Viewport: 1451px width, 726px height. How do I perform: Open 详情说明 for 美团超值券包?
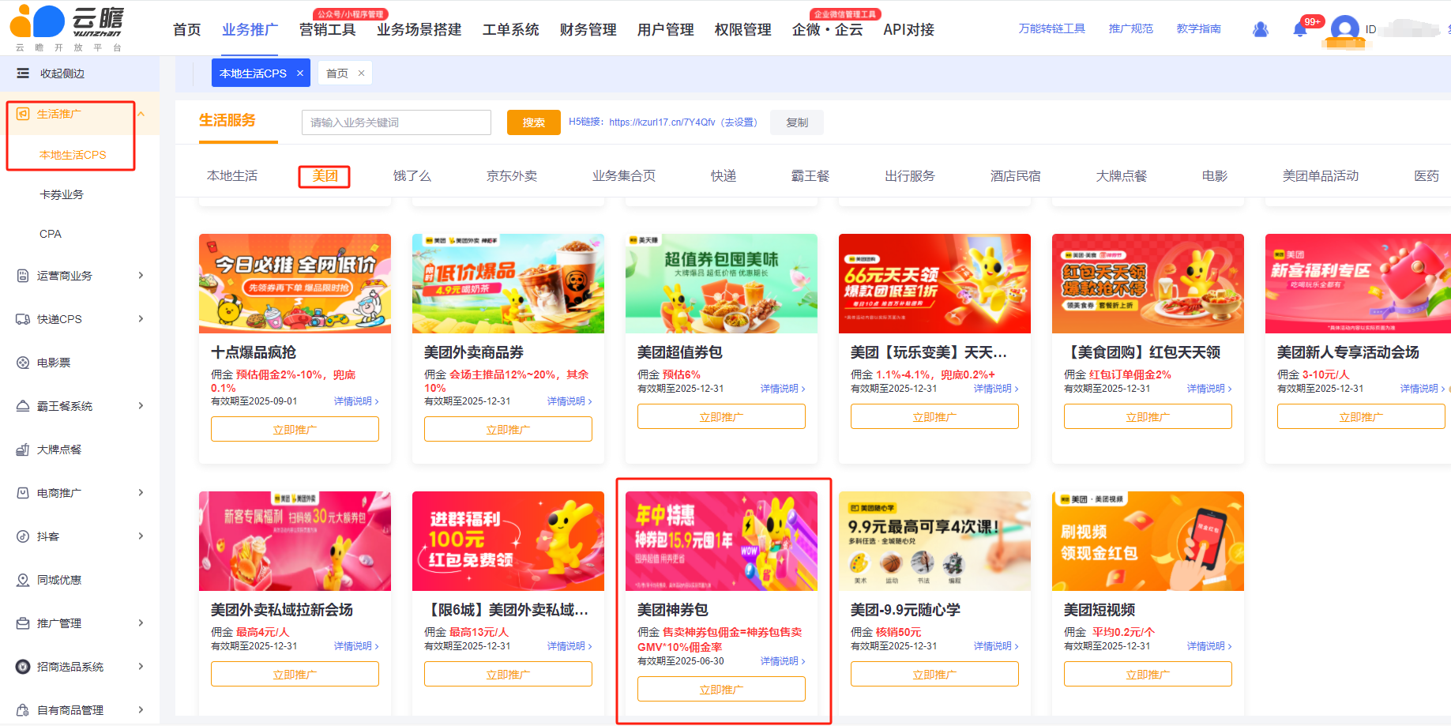click(x=783, y=389)
